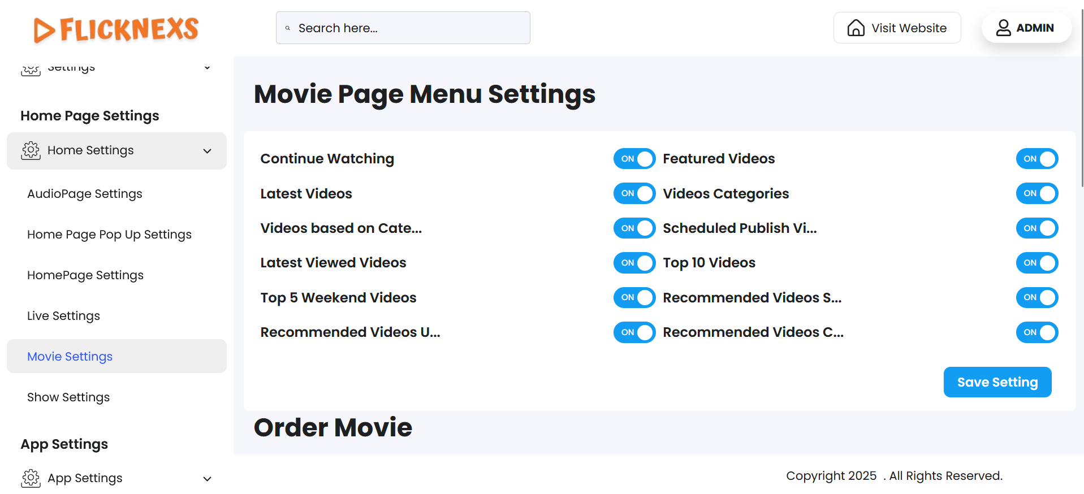Disable the Continue Watching toggle
This screenshot has height=494, width=1084.
(x=634, y=159)
